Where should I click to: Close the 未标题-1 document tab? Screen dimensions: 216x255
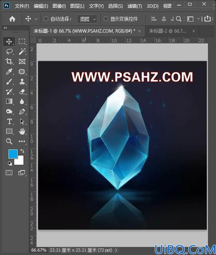tap(140, 31)
